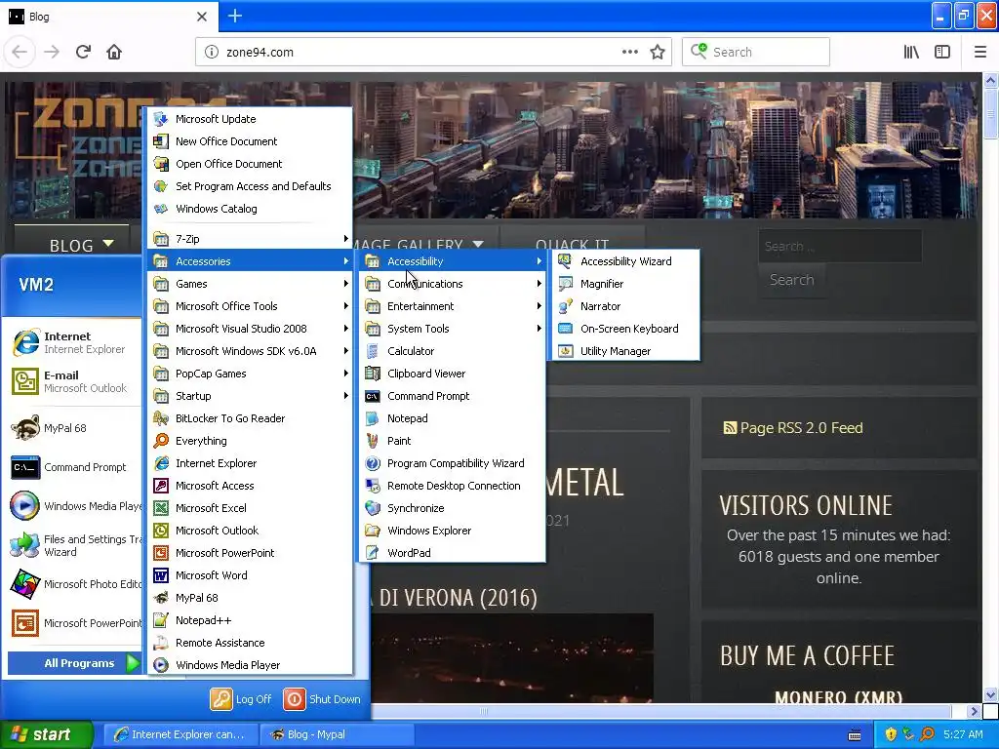Image resolution: width=999 pixels, height=749 pixels.
Task: Click the browser bookmark star icon
Action: [658, 53]
